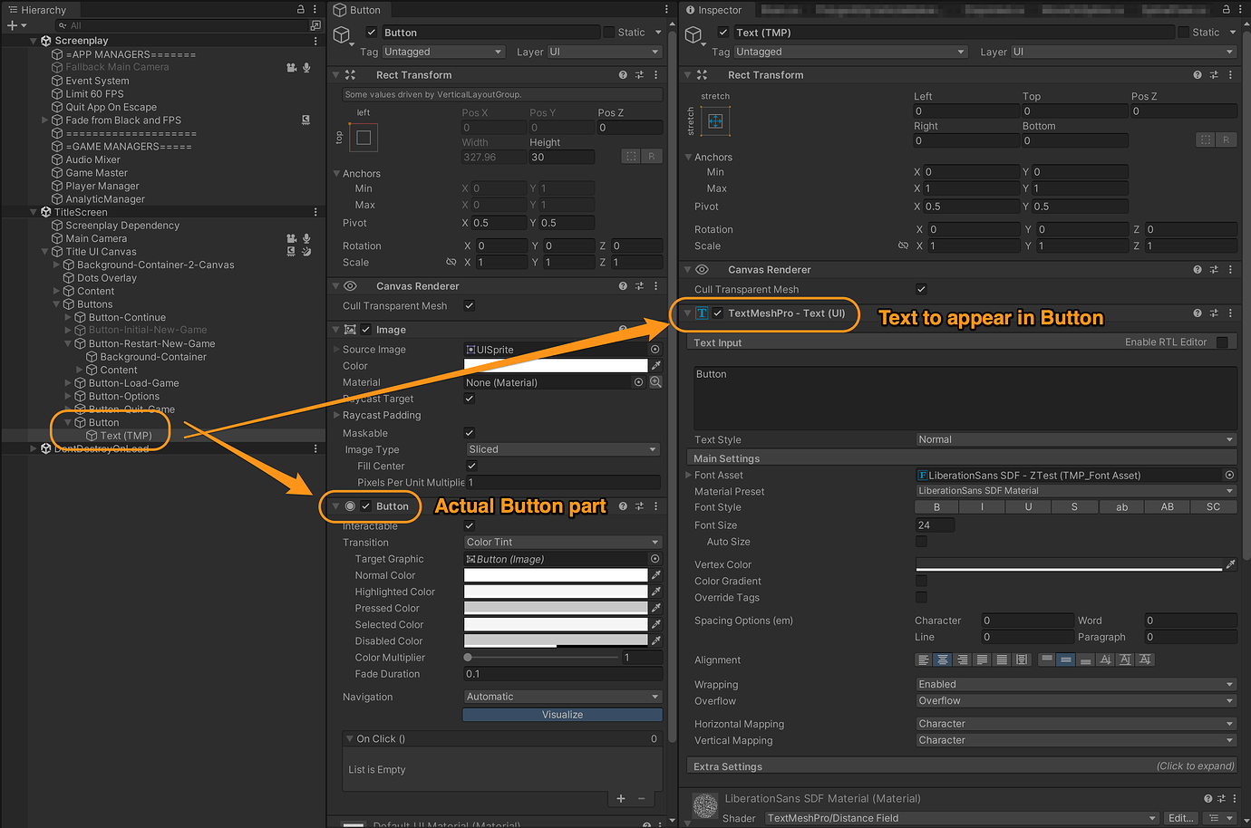Uncheck the Maskable checkbox
This screenshot has width=1251, height=828.
point(470,433)
